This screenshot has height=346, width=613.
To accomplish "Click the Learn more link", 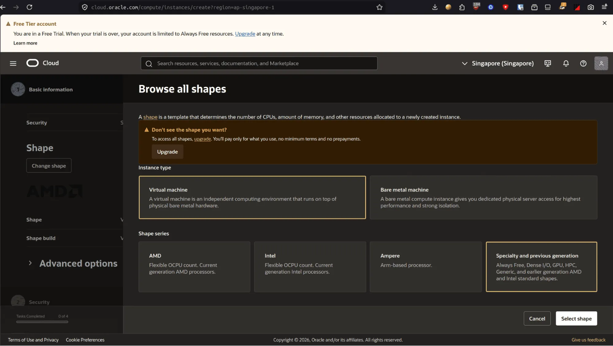I will point(25,43).
